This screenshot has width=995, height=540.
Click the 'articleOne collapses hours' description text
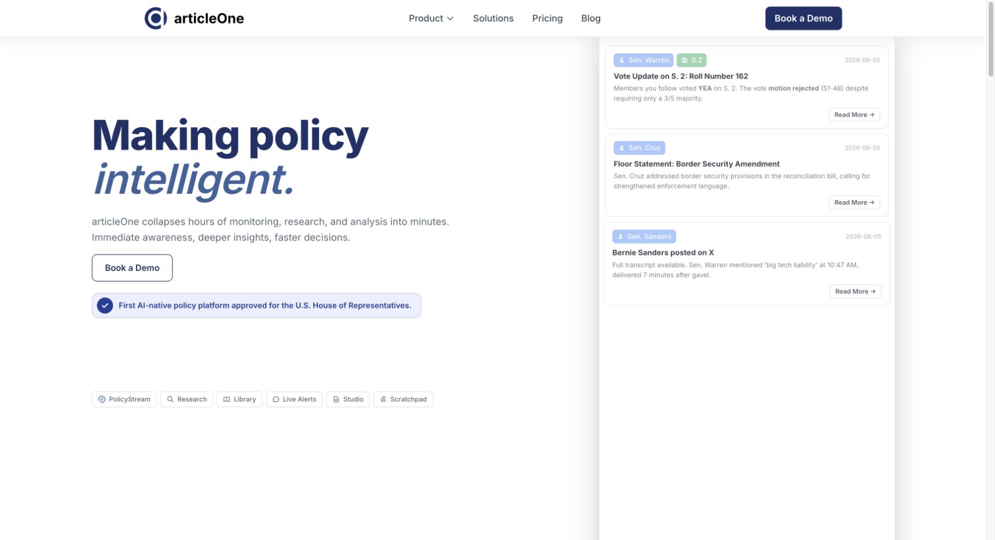270,230
